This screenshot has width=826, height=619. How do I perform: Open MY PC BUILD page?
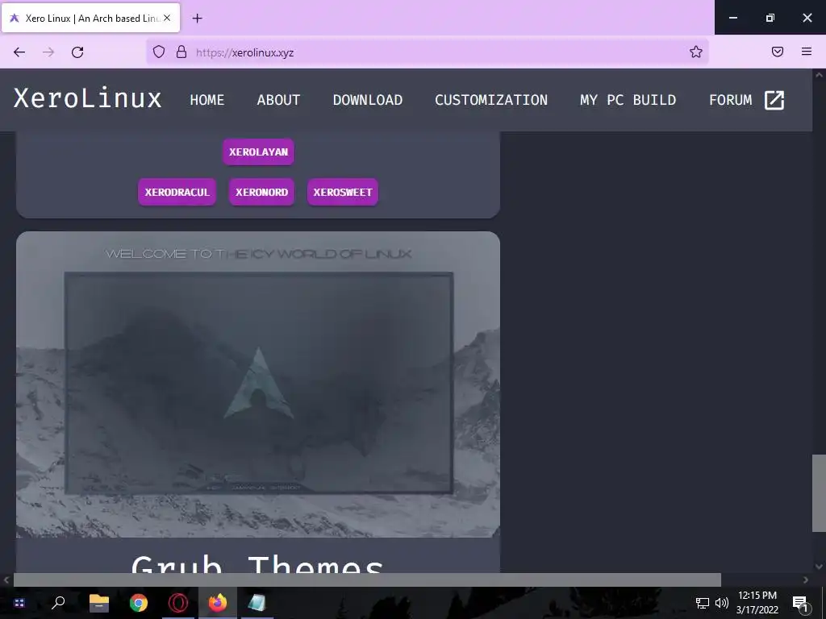(628, 99)
